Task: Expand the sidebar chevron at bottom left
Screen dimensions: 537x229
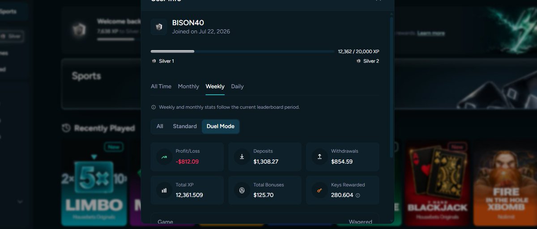Action: [20, 202]
